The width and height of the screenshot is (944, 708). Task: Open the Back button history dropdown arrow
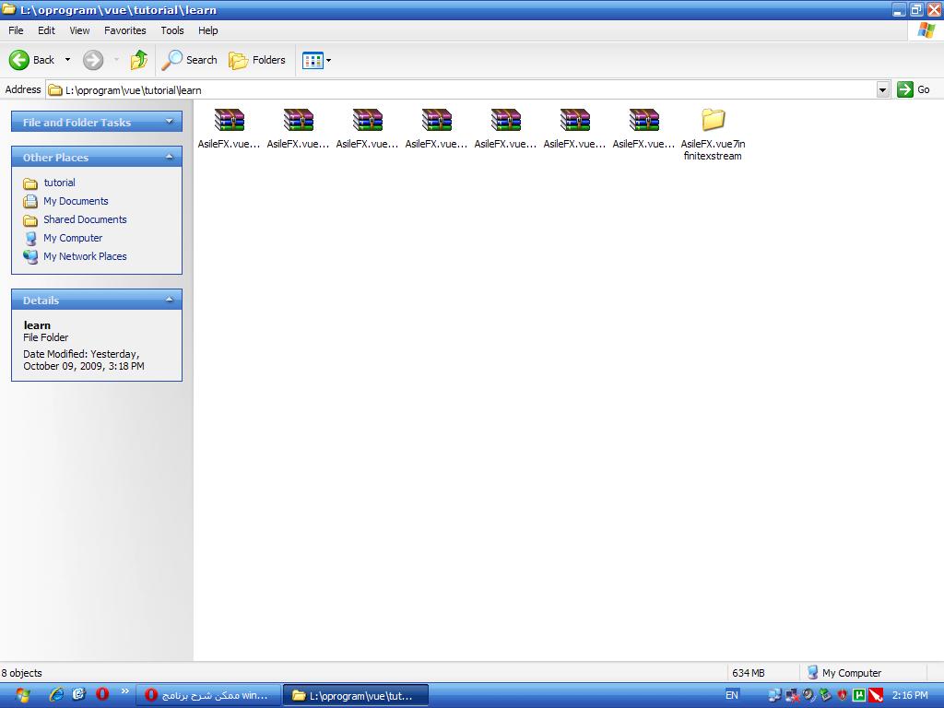[x=67, y=60]
